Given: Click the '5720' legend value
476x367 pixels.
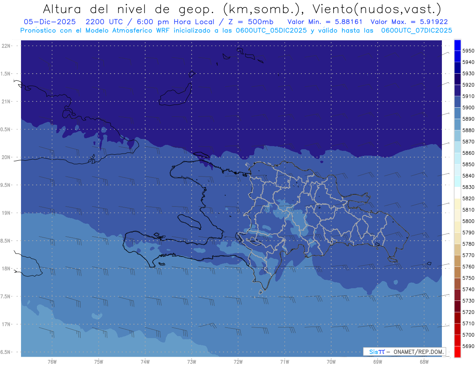Looking at the screenshot, I should pos(468,312).
